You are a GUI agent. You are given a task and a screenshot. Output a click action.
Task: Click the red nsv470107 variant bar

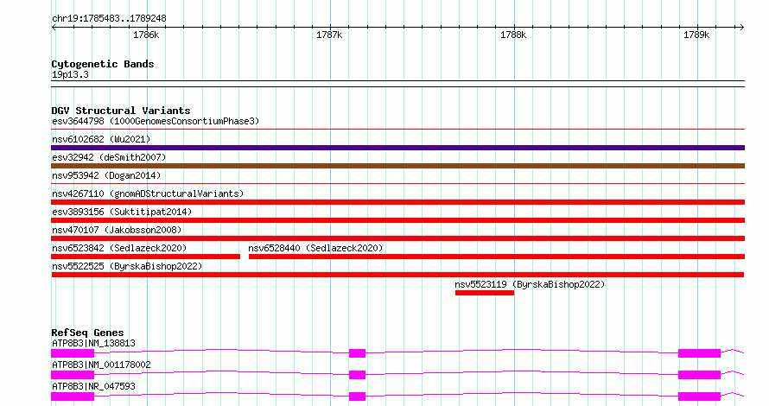[397, 238]
